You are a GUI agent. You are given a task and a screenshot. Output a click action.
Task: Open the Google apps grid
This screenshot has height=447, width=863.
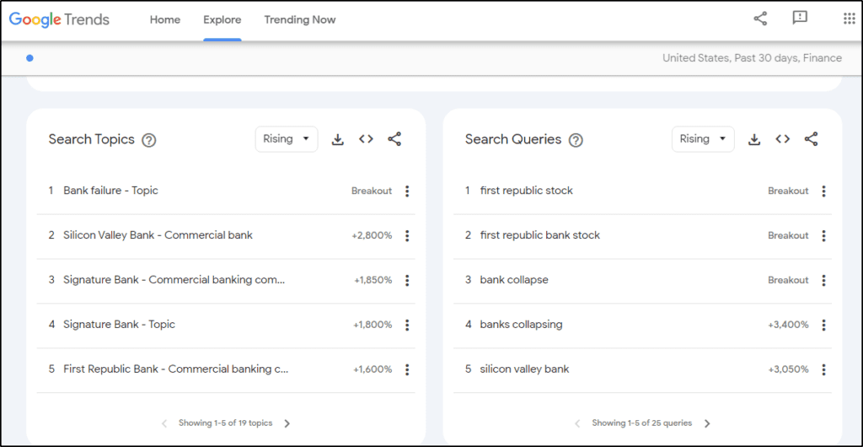(850, 19)
